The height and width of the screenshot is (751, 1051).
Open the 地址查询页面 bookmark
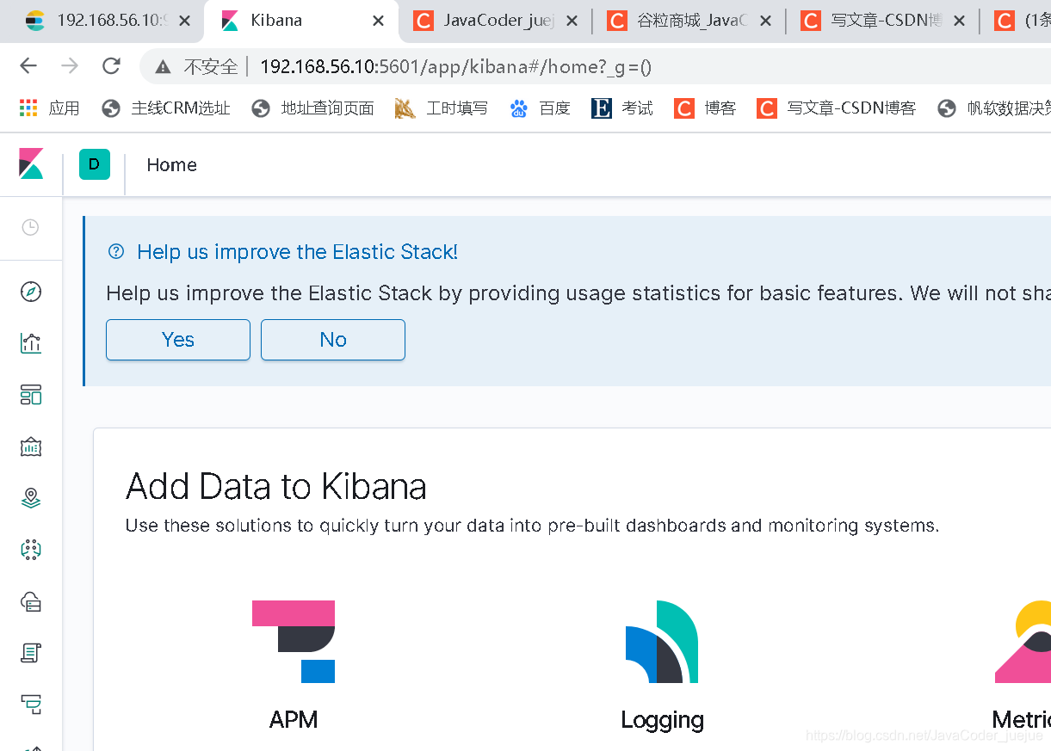[x=313, y=108]
